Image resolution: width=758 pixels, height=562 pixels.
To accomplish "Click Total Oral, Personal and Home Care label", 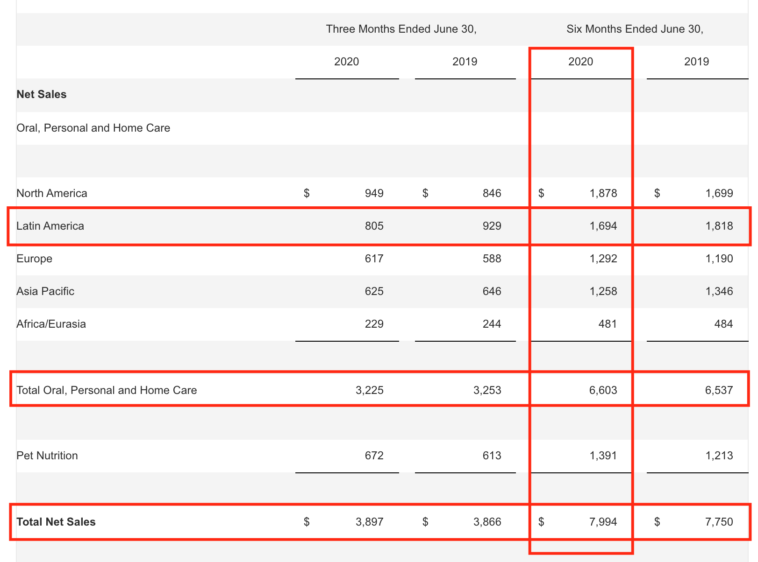I will coord(107,390).
